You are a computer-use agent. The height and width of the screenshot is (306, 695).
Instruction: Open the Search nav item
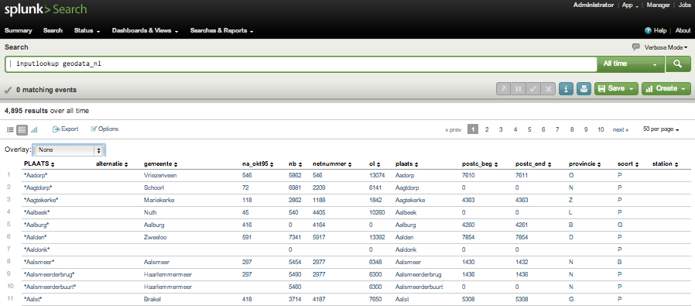(x=53, y=31)
